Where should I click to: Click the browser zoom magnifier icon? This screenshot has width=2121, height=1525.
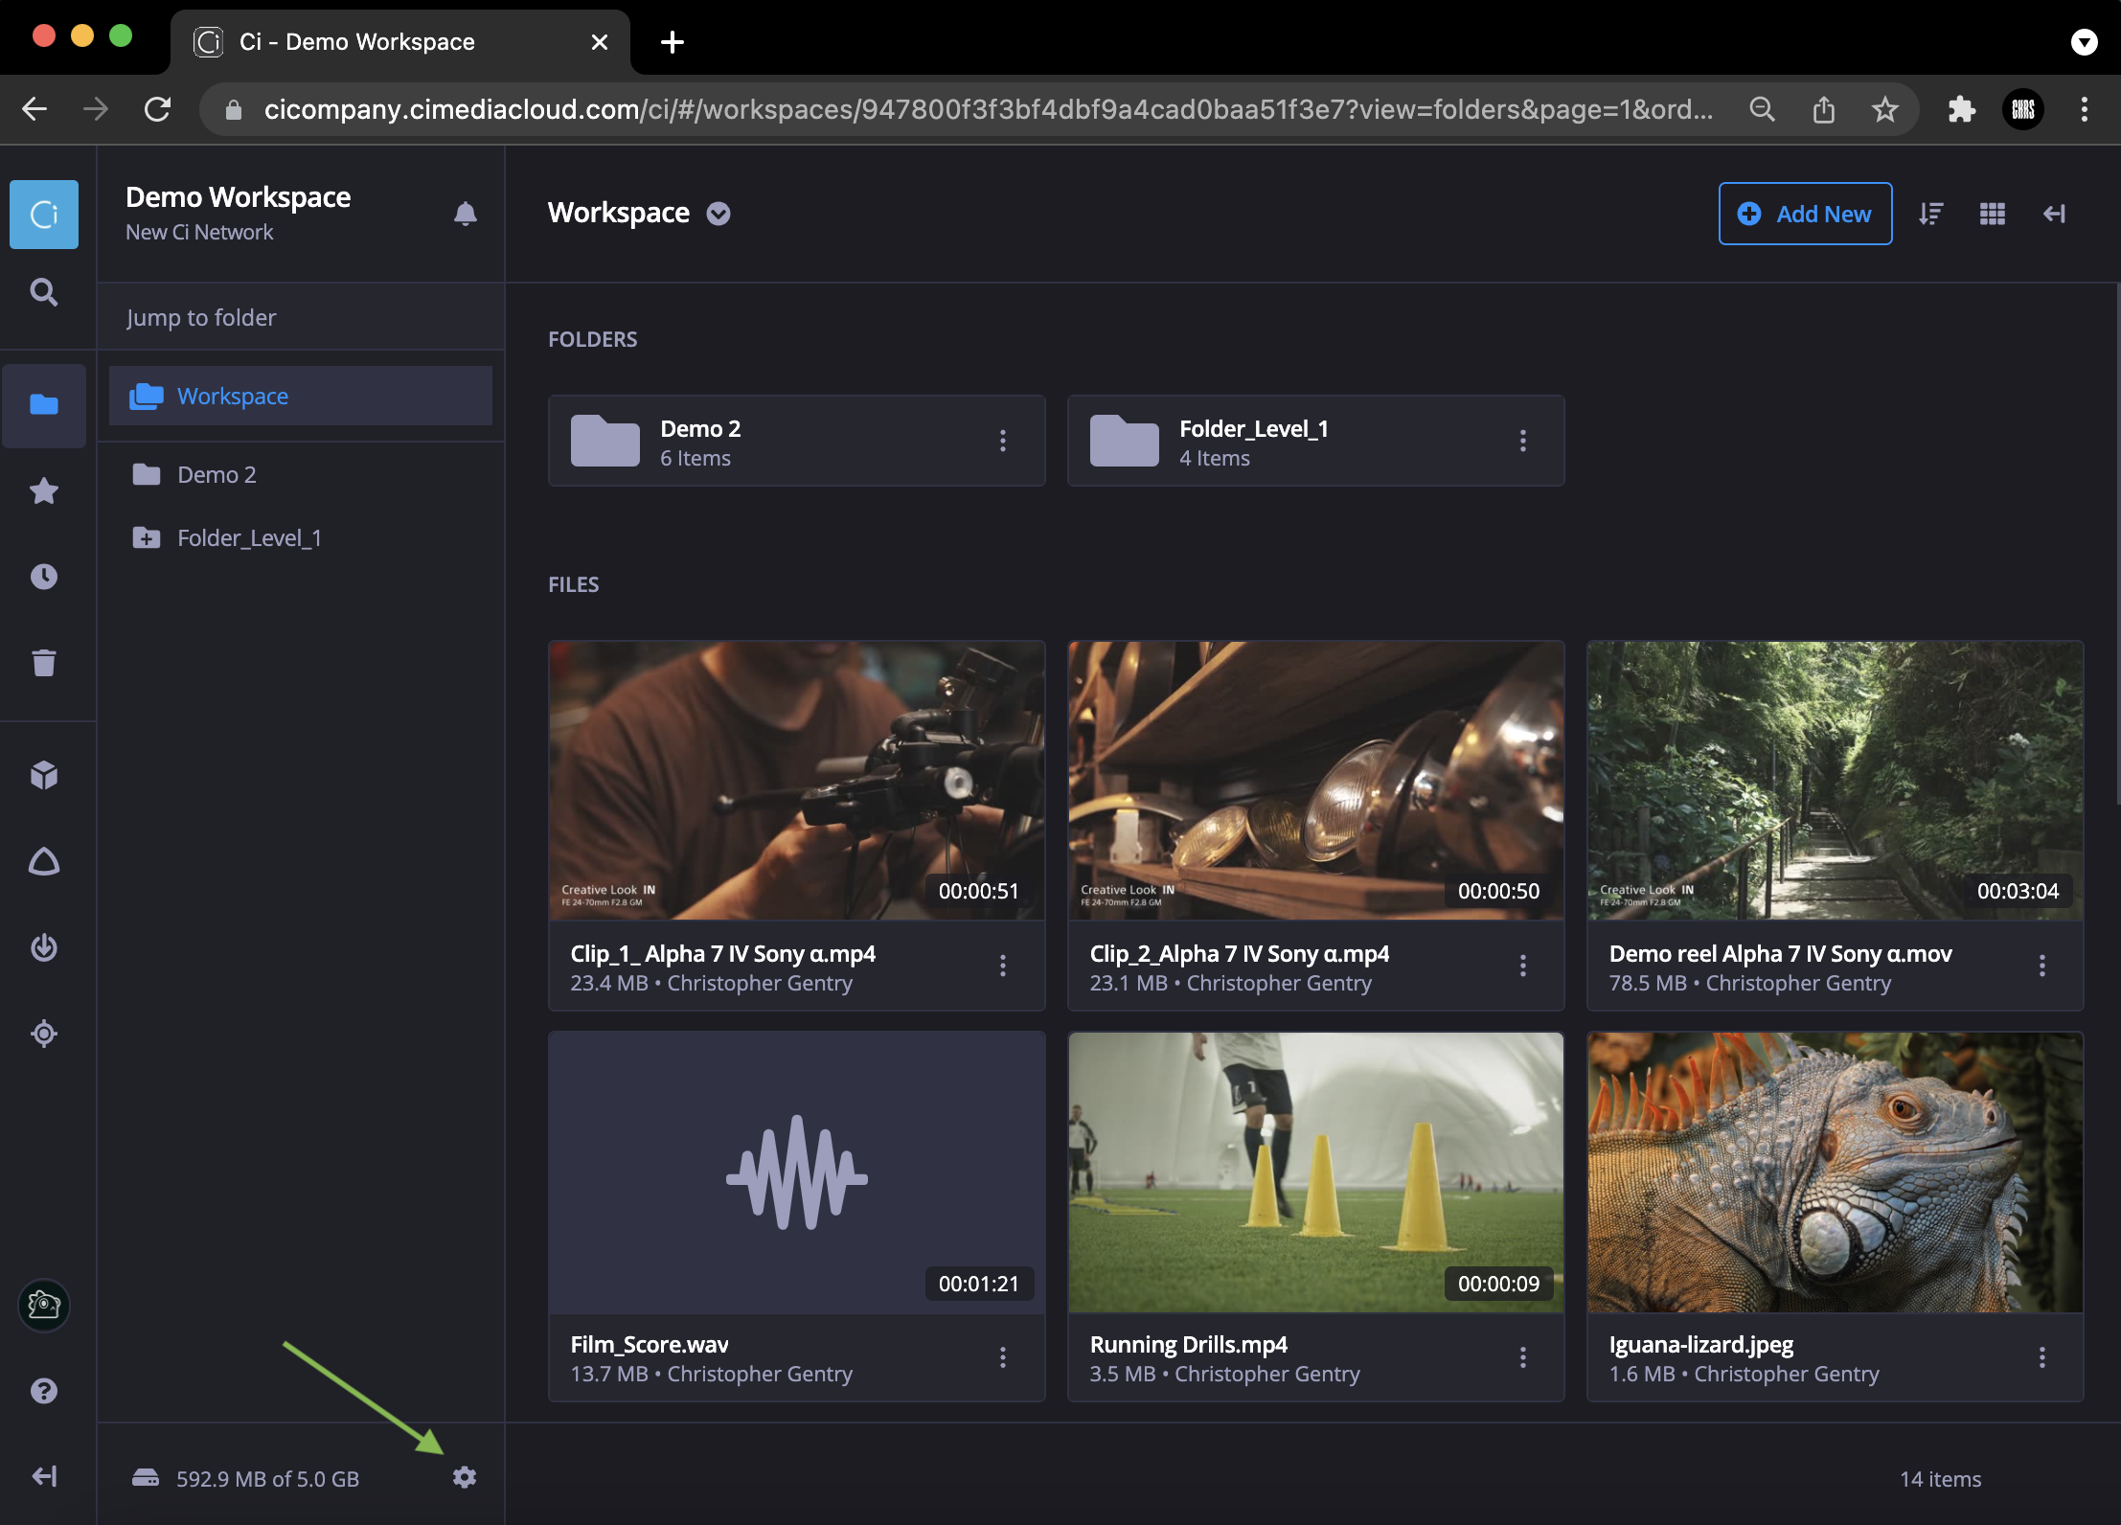pos(1763,109)
